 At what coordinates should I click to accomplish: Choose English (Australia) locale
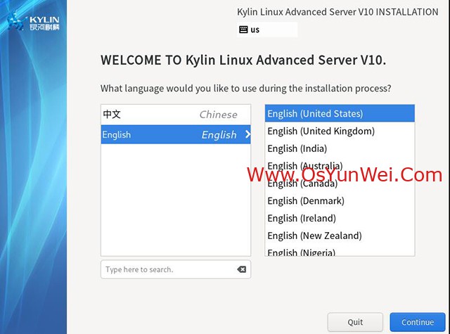coord(340,165)
